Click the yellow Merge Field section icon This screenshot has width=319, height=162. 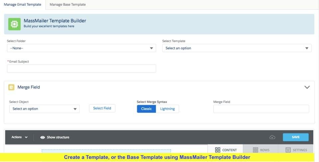(x=11, y=87)
